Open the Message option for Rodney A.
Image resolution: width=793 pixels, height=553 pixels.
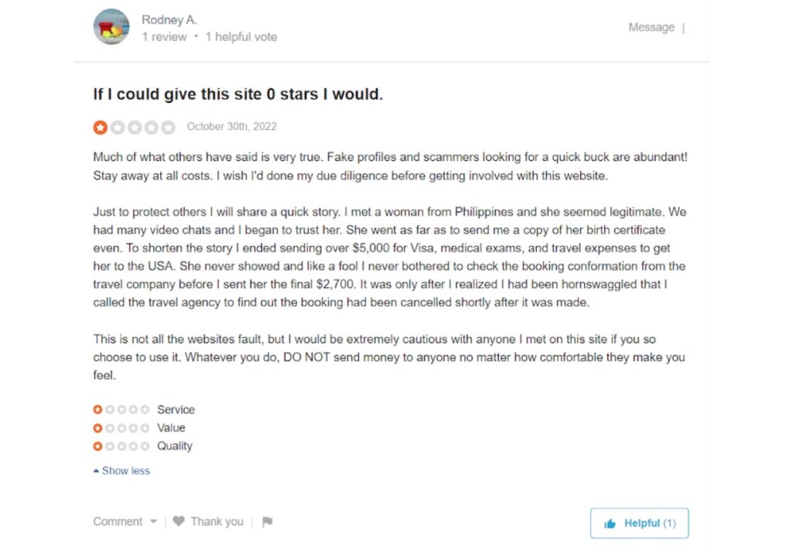pos(651,26)
